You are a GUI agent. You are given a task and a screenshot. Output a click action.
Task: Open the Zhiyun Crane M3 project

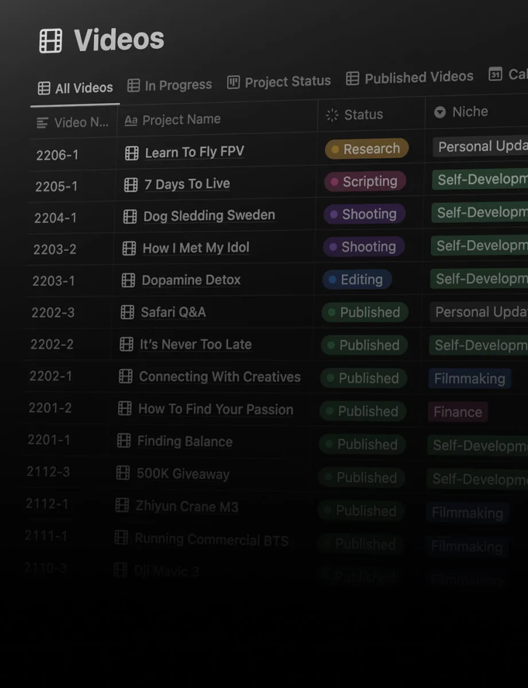click(x=187, y=507)
